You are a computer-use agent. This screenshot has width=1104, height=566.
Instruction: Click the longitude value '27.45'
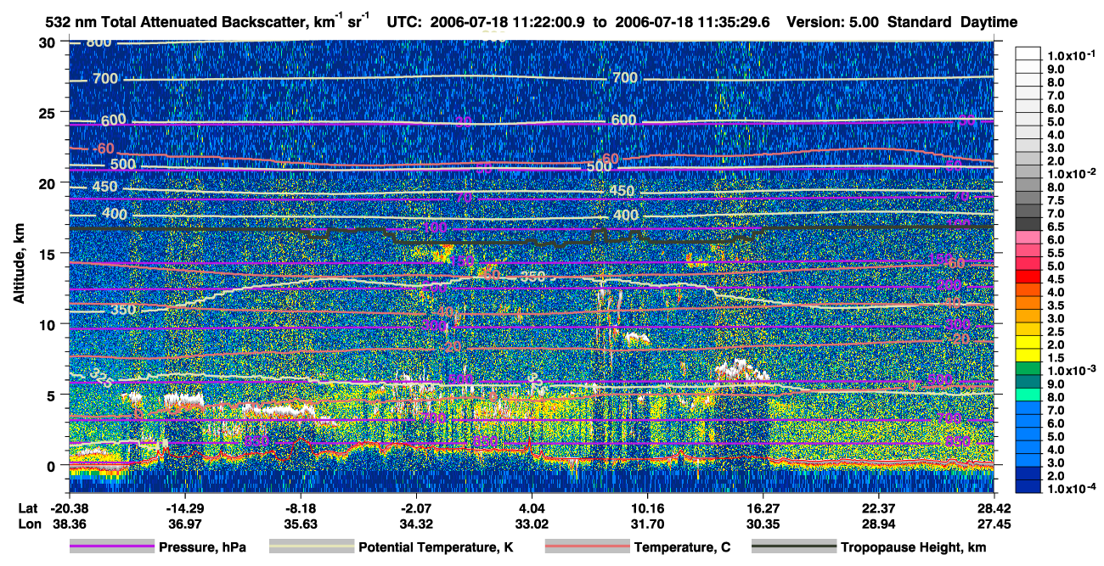pyautogui.click(x=994, y=524)
